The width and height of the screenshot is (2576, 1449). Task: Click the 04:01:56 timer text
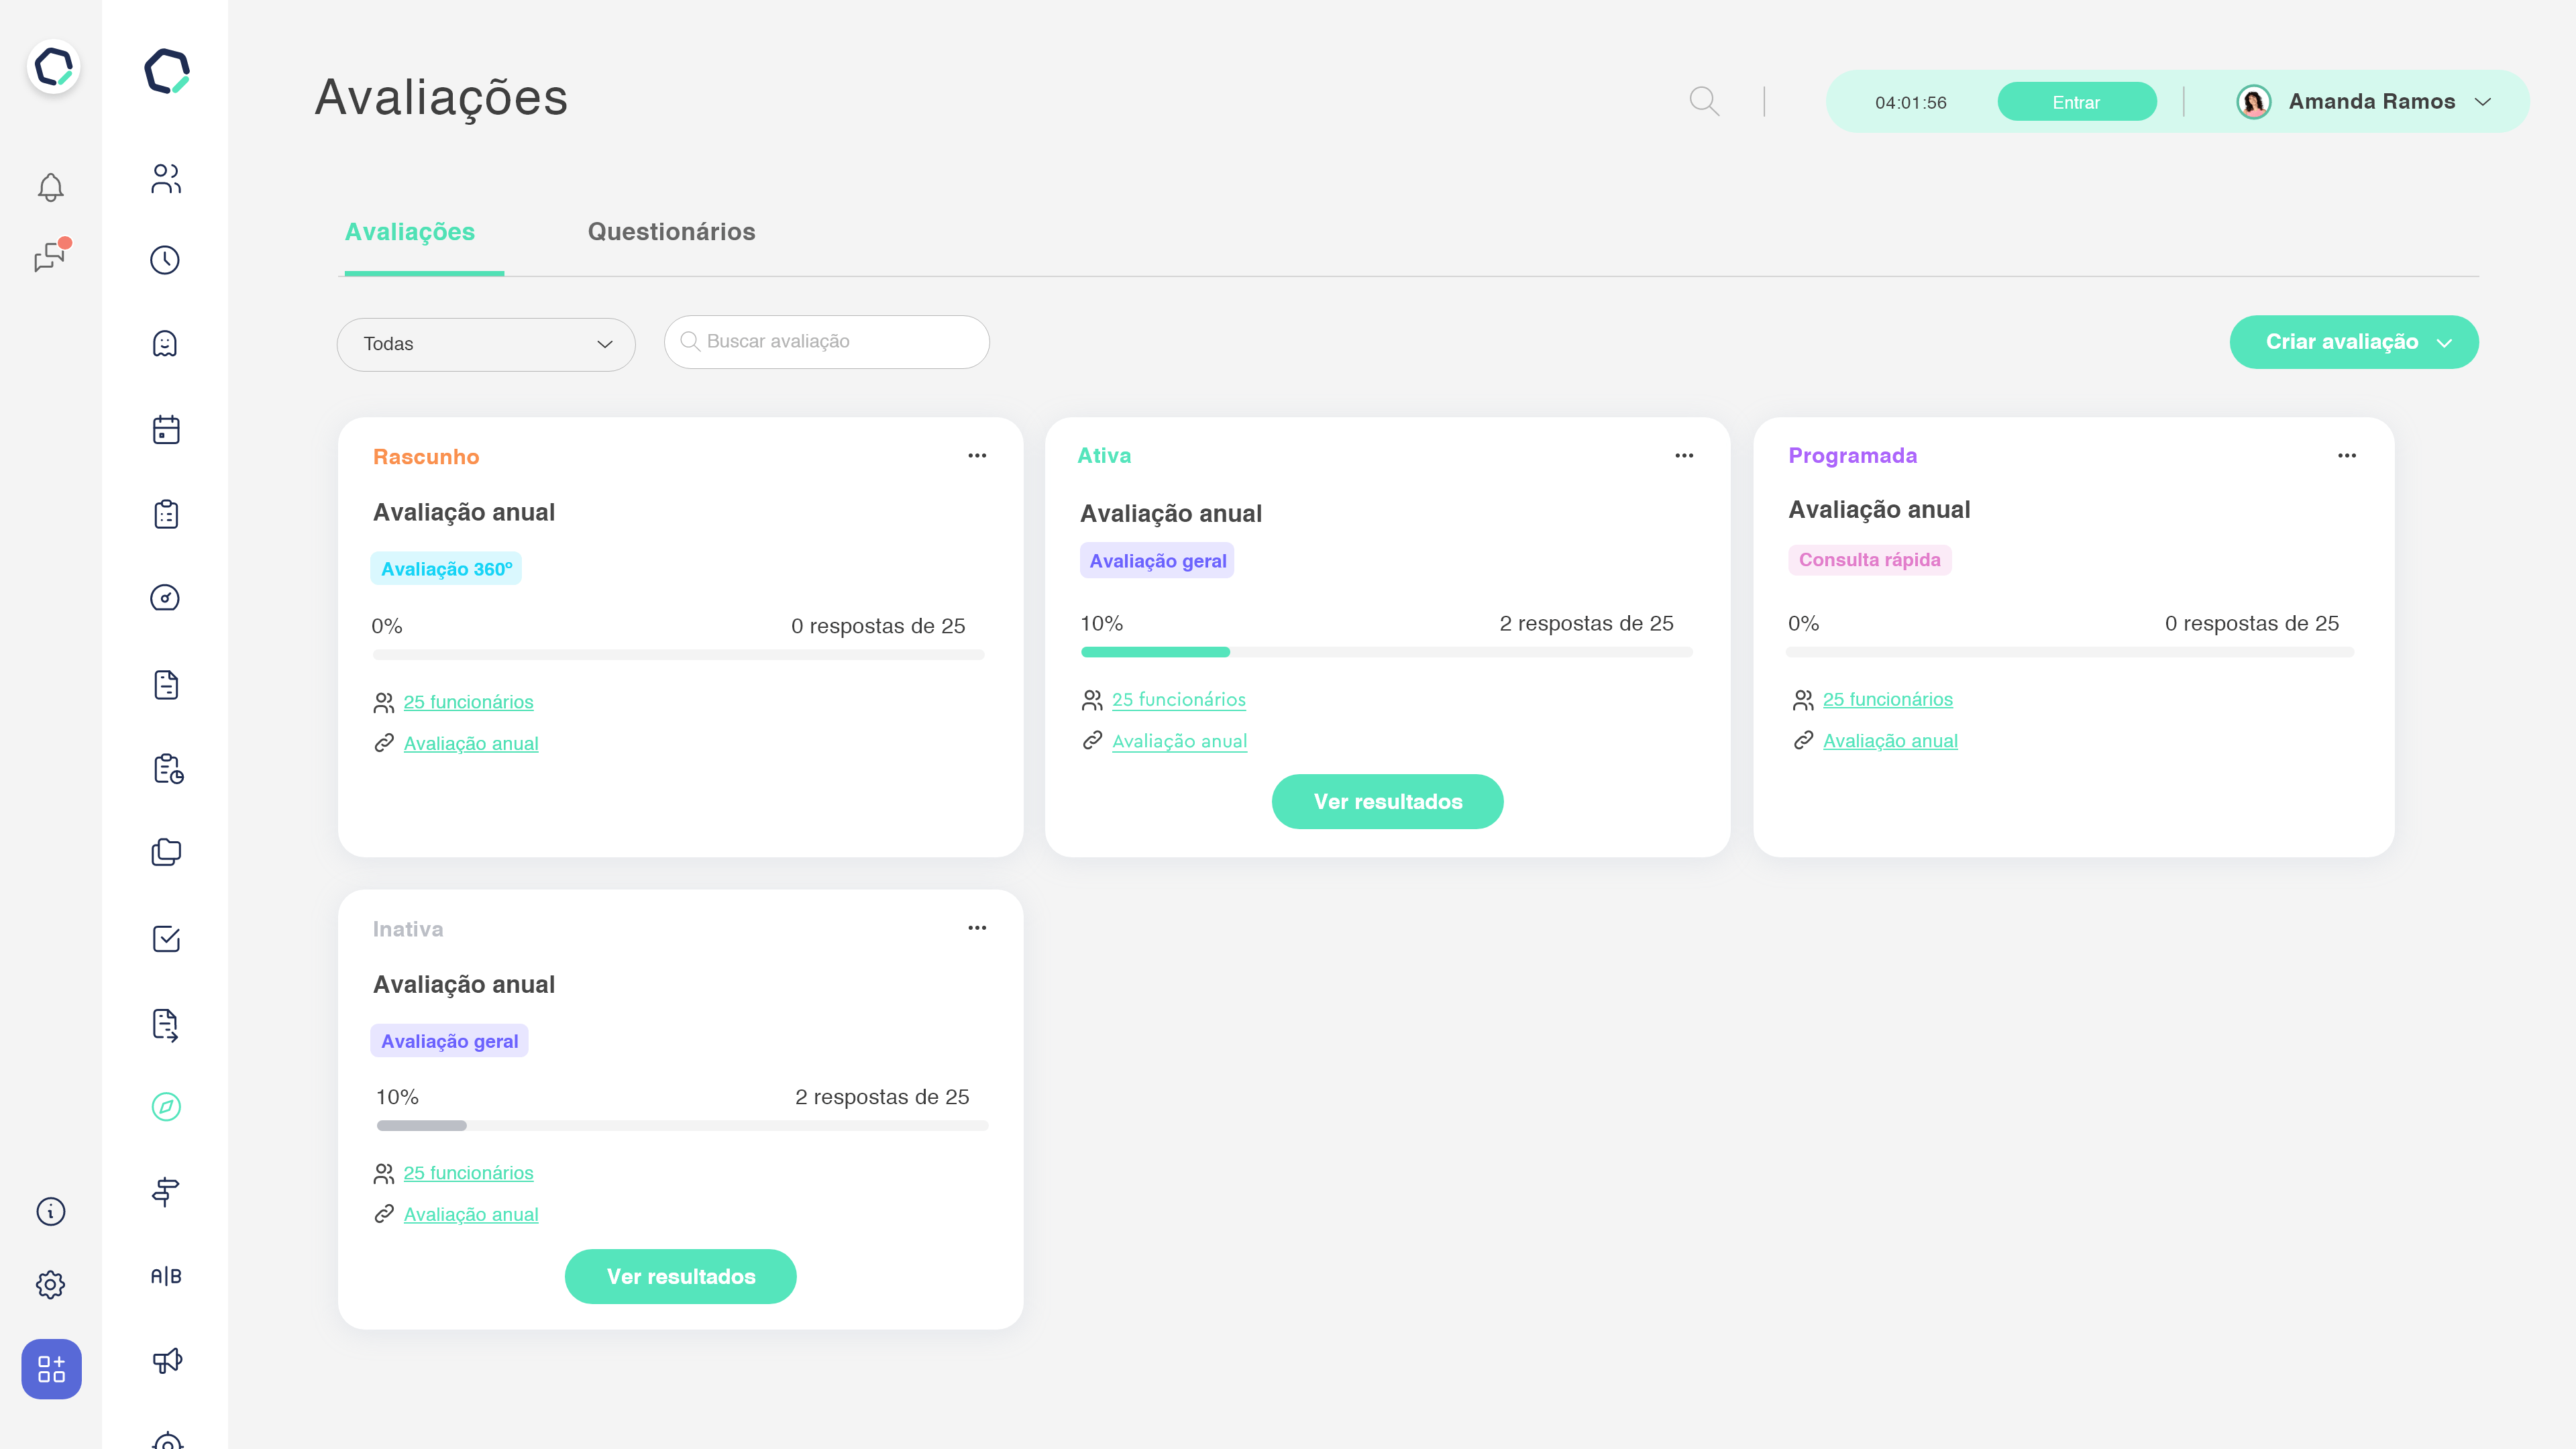pyautogui.click(x=1910, y=103)
